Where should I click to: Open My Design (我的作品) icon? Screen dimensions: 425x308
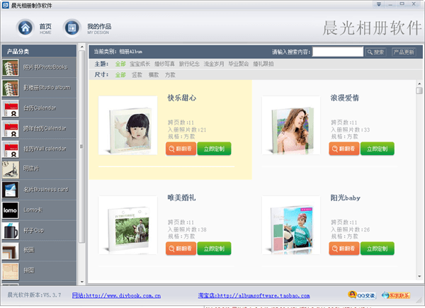coord(72,28)
